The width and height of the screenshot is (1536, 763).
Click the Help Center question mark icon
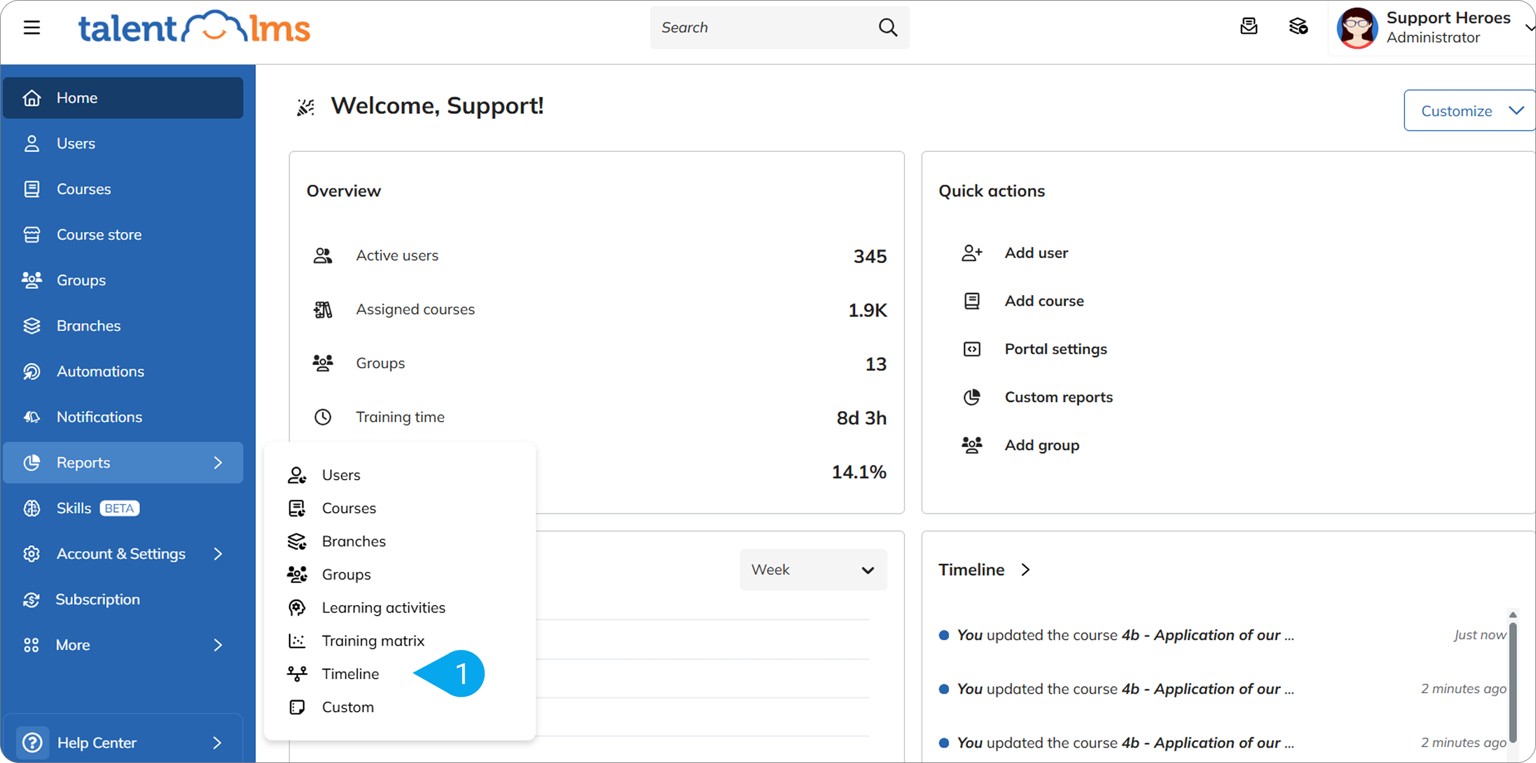[x=32, y=743]
